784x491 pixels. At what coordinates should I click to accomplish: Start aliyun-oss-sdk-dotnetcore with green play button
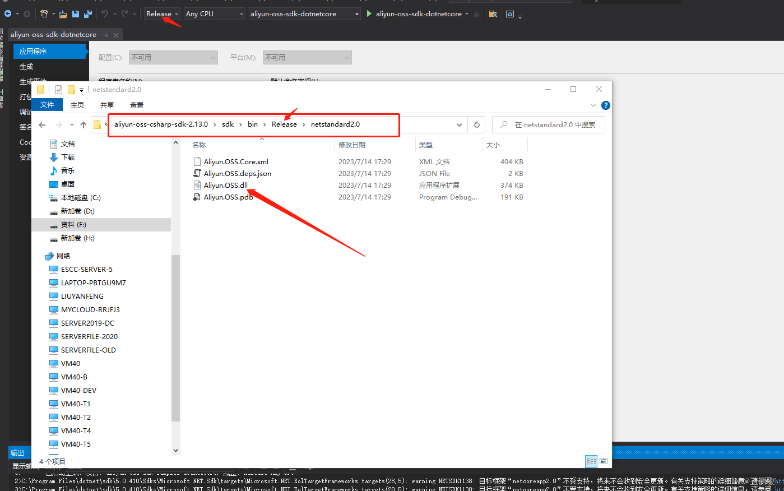tap(369, 13)
